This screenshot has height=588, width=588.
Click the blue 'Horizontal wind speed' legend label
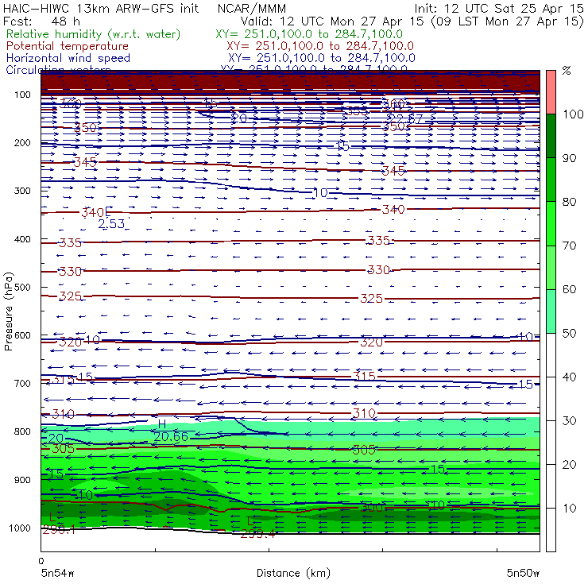click(x=68, y=58)
